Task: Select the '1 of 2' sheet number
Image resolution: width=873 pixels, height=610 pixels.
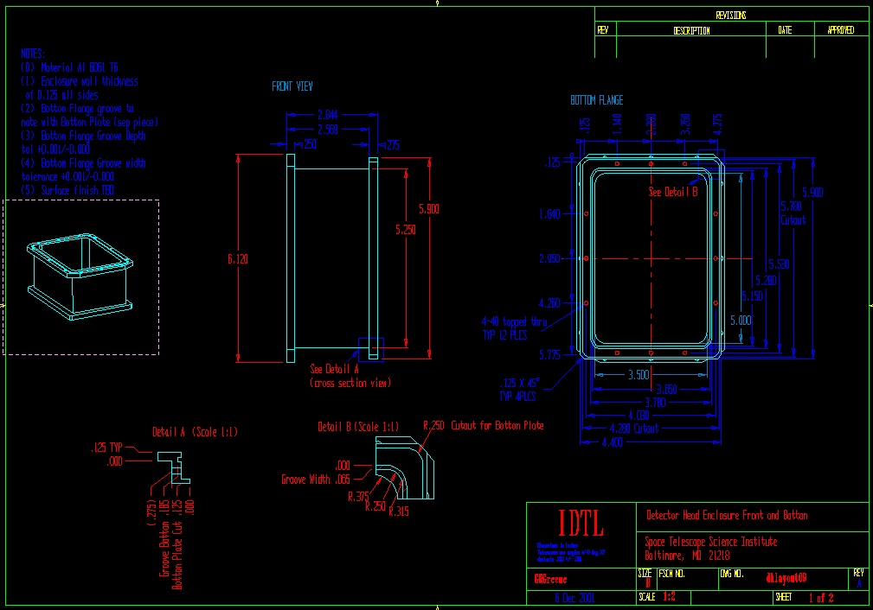Action: pyautogui.click(x=820, y=597)
